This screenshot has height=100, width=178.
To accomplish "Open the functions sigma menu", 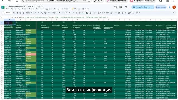I will tap(133, 13).
